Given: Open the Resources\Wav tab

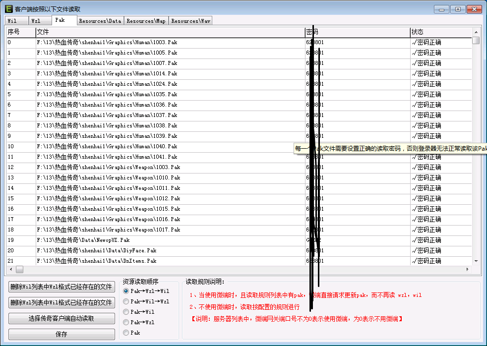Looking at the screenshot, I should click(190, 21).
